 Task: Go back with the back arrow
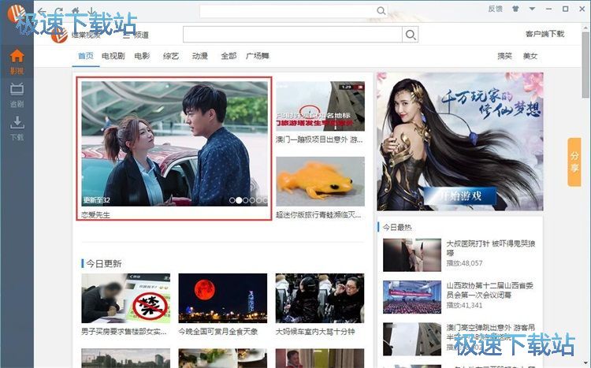tap(42, 11)
